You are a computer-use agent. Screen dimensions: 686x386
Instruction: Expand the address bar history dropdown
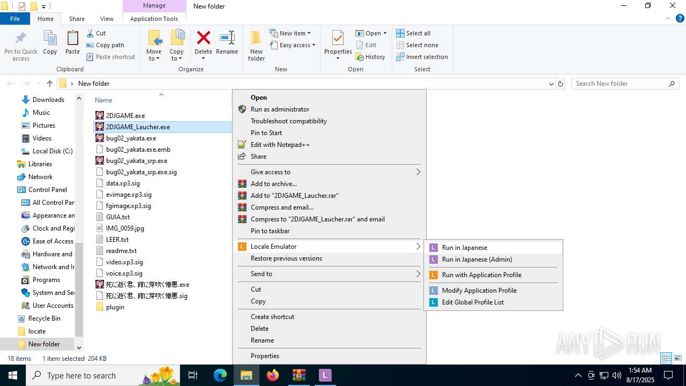click(x=551, y=84)
